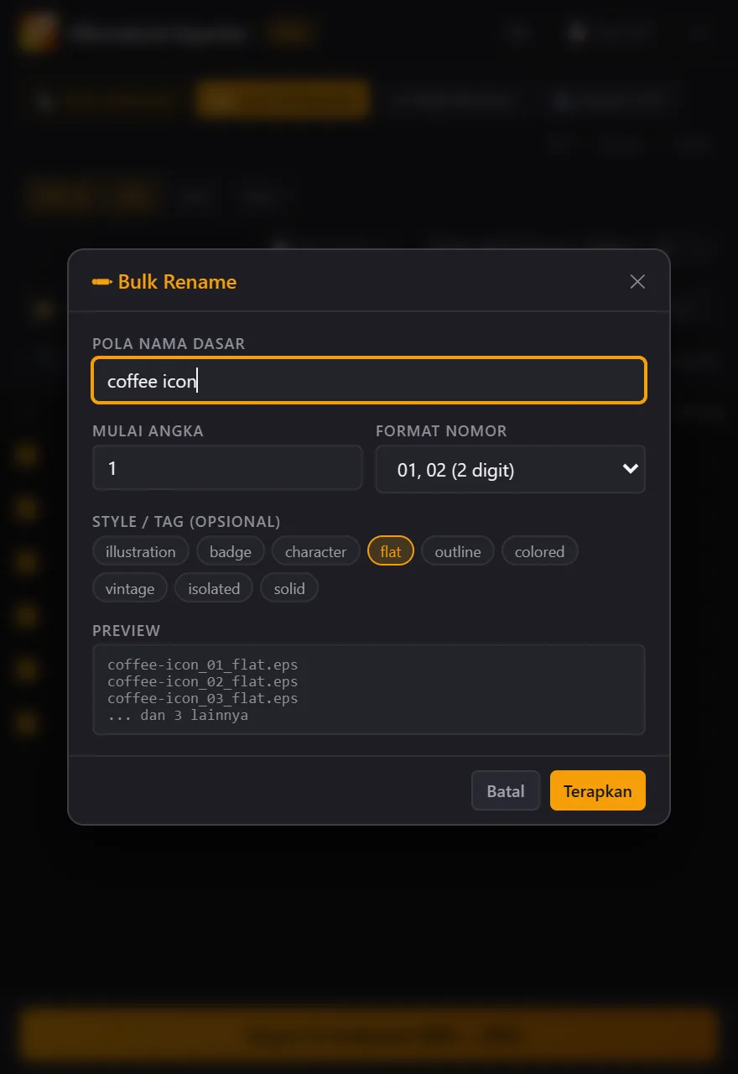Click preview line coffee-icon_01_flat.eps
This screenshot has height=1074, width=738.
(203, 665)
